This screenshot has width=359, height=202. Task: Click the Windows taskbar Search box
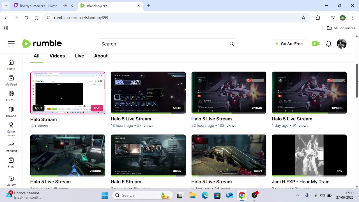(143, 195)
